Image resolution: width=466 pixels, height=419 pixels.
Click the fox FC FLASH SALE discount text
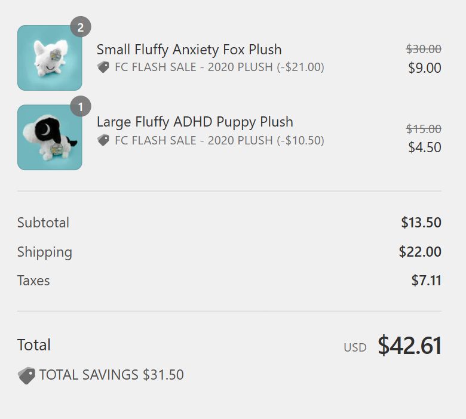[x=219, y=67]
